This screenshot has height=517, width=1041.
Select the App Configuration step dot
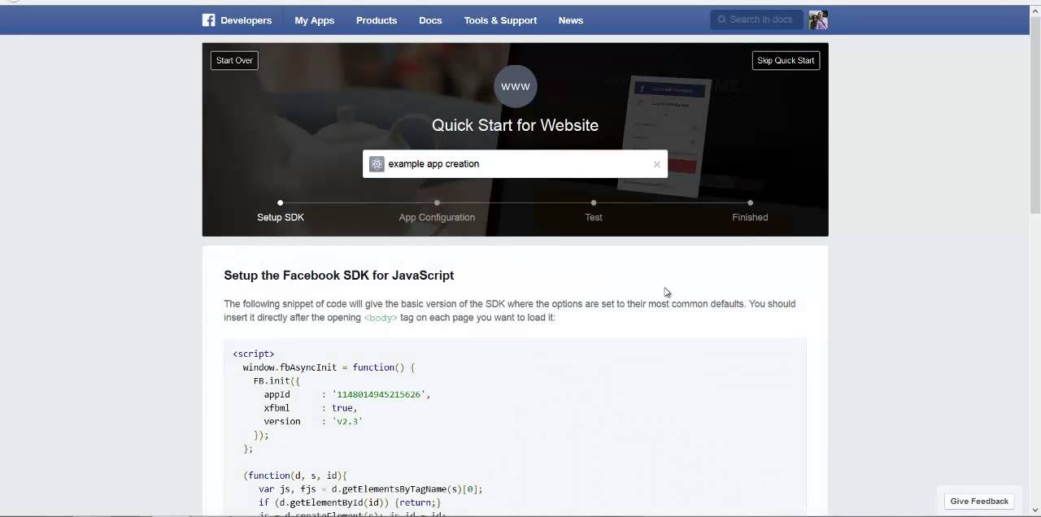click(437, 202)
